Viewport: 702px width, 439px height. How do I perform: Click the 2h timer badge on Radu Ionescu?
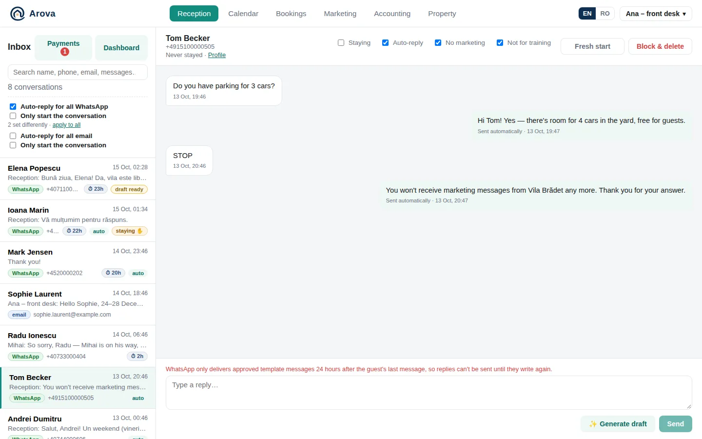(x=137, y=357)
